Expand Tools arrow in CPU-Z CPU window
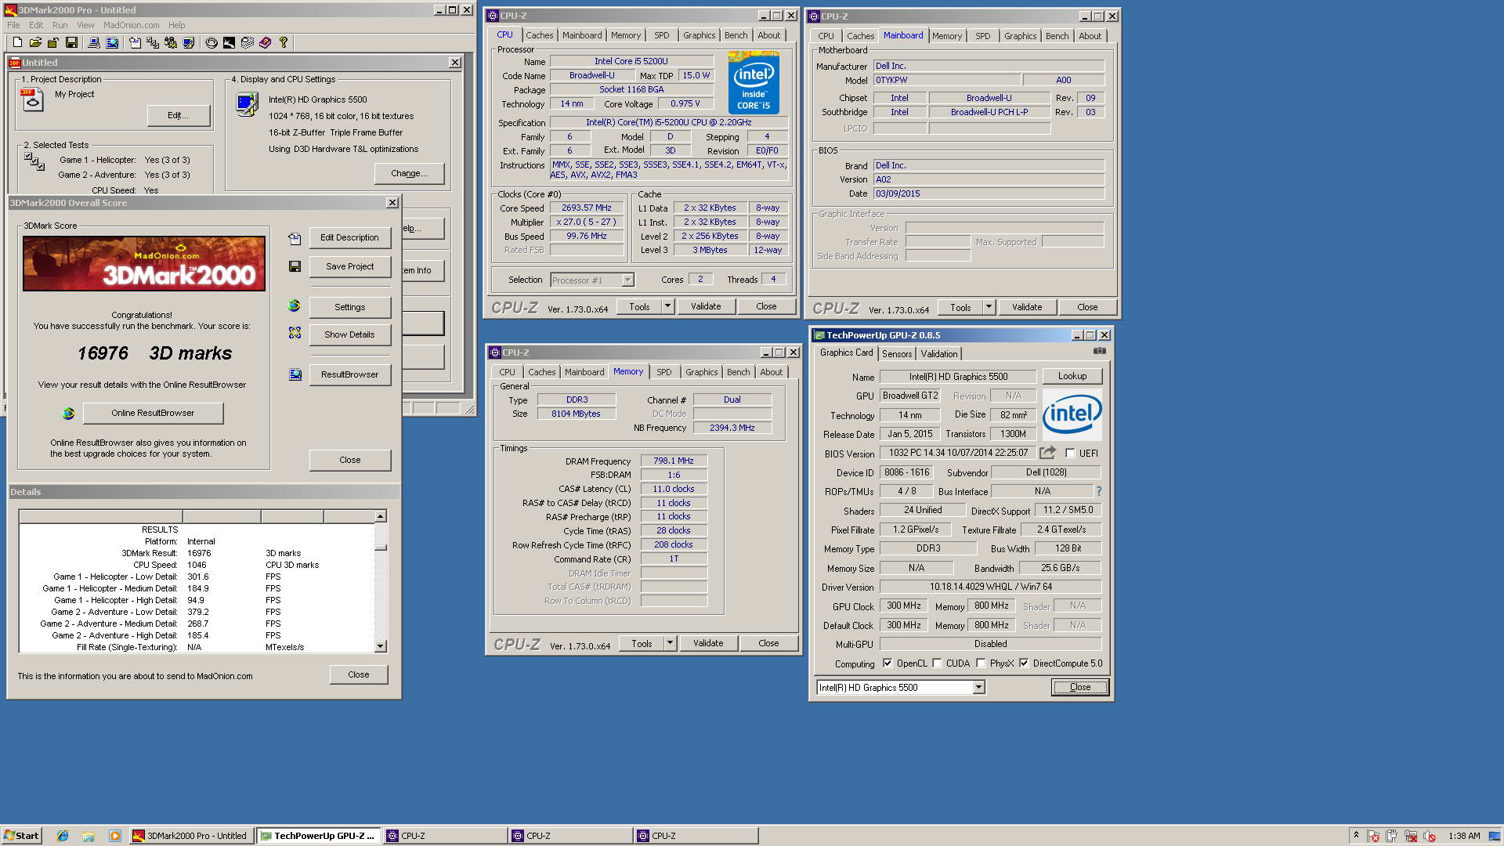This screenshot has width=1504, height=846. pyautogui.click(x=668, y=306)
